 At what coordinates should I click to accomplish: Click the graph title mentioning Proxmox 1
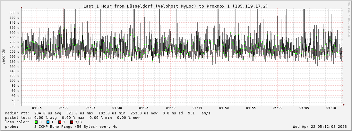click(x=176, y=6)
